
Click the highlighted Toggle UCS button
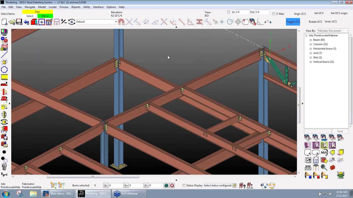[x=293, y=22]
